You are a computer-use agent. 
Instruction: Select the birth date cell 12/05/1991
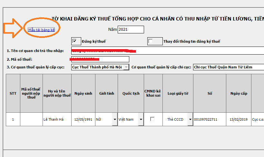(x=83, y=119)
